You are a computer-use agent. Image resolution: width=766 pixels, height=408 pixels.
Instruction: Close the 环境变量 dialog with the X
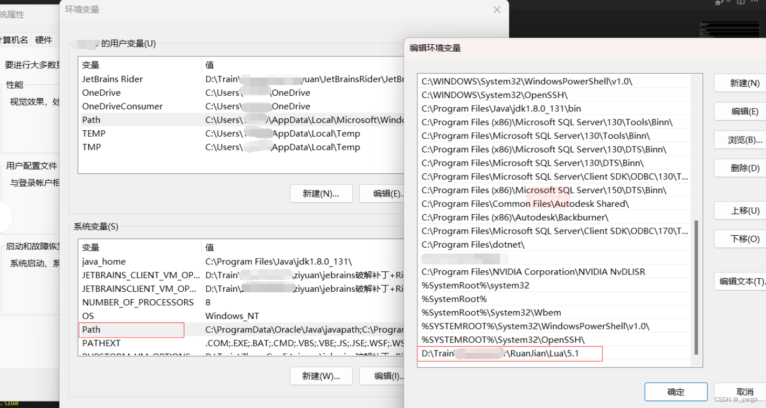click(x=496, y=9)
